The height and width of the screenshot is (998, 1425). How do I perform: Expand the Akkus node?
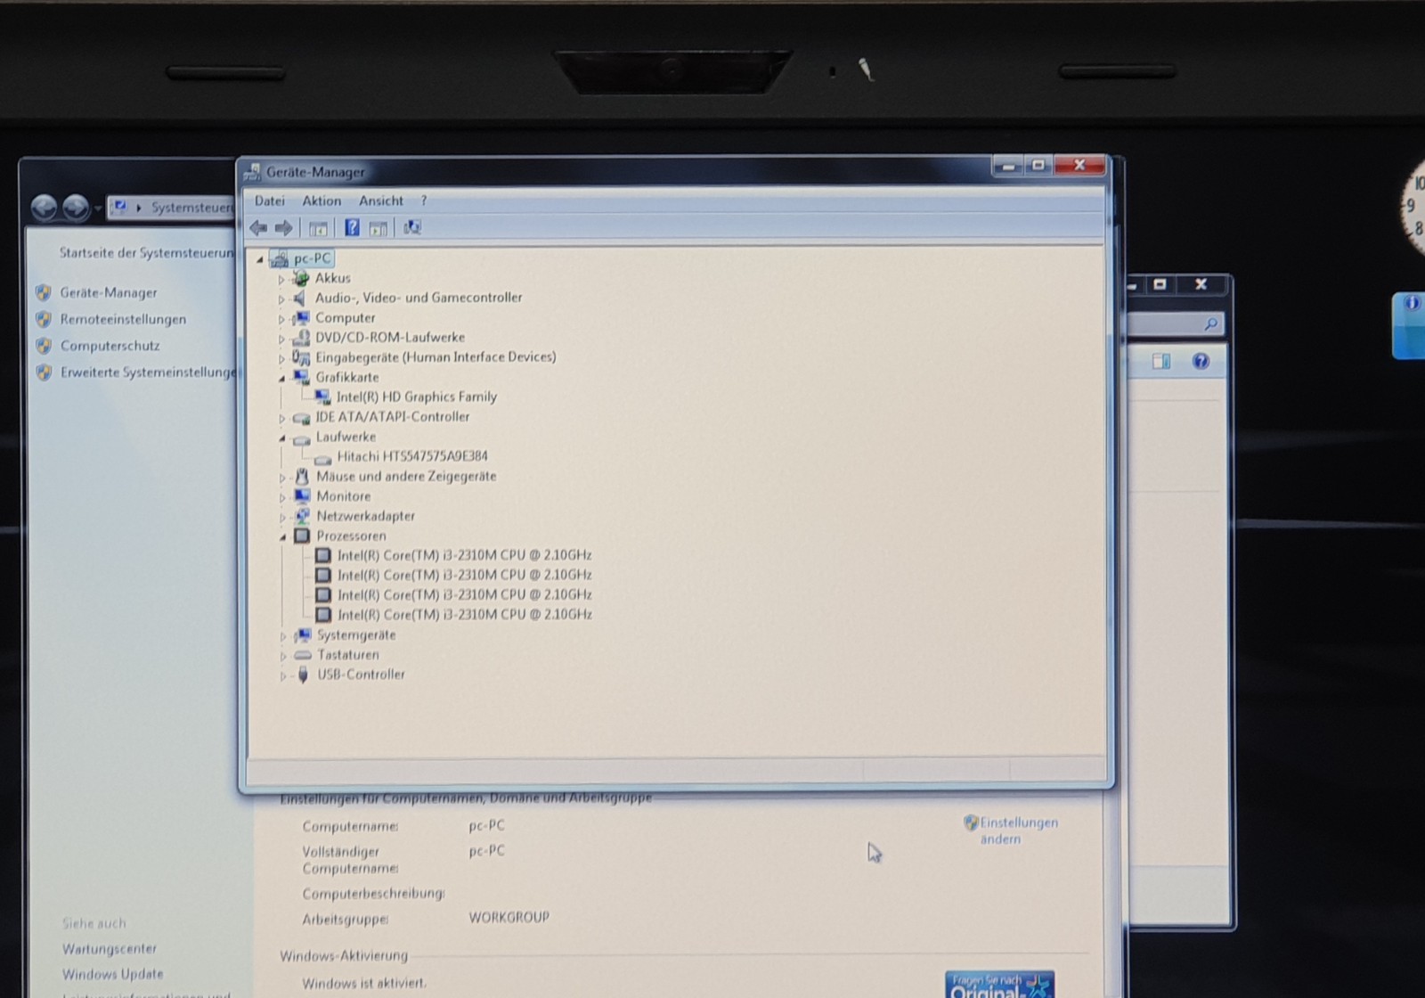tap(281, 279)
